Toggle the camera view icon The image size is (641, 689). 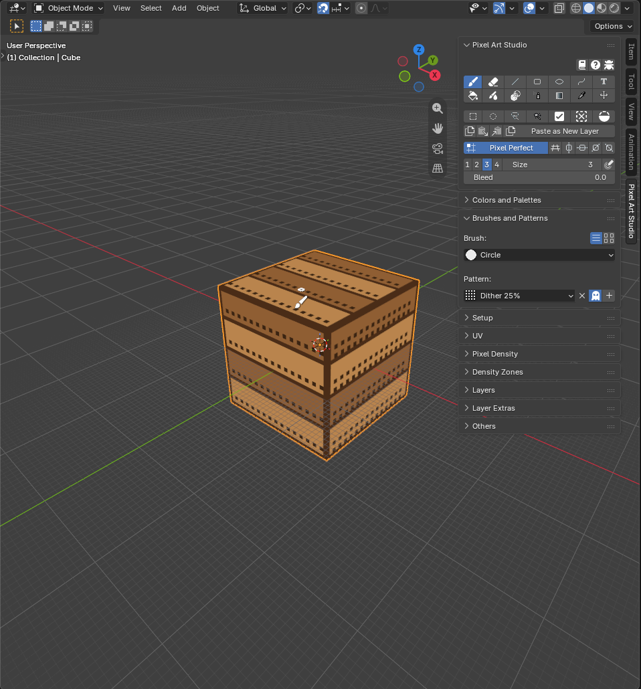[438, 149]
